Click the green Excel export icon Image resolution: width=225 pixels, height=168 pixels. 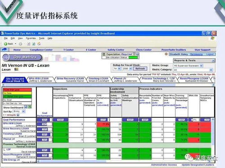pos(30,107)
